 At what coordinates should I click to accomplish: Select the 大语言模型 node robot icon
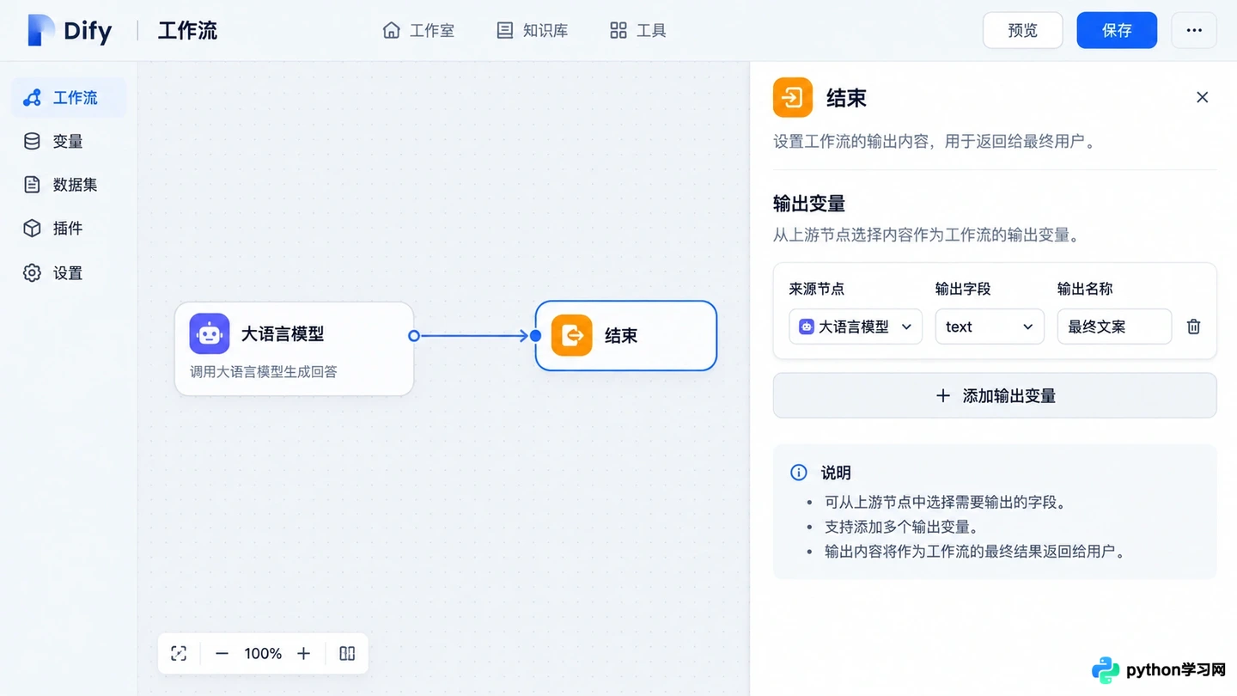[x=210, y=333]
